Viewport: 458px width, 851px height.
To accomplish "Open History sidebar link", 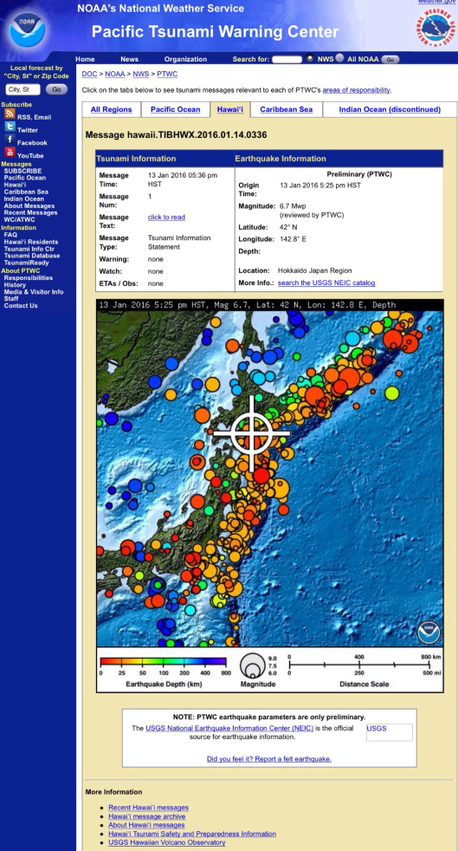I will (15, 285).
